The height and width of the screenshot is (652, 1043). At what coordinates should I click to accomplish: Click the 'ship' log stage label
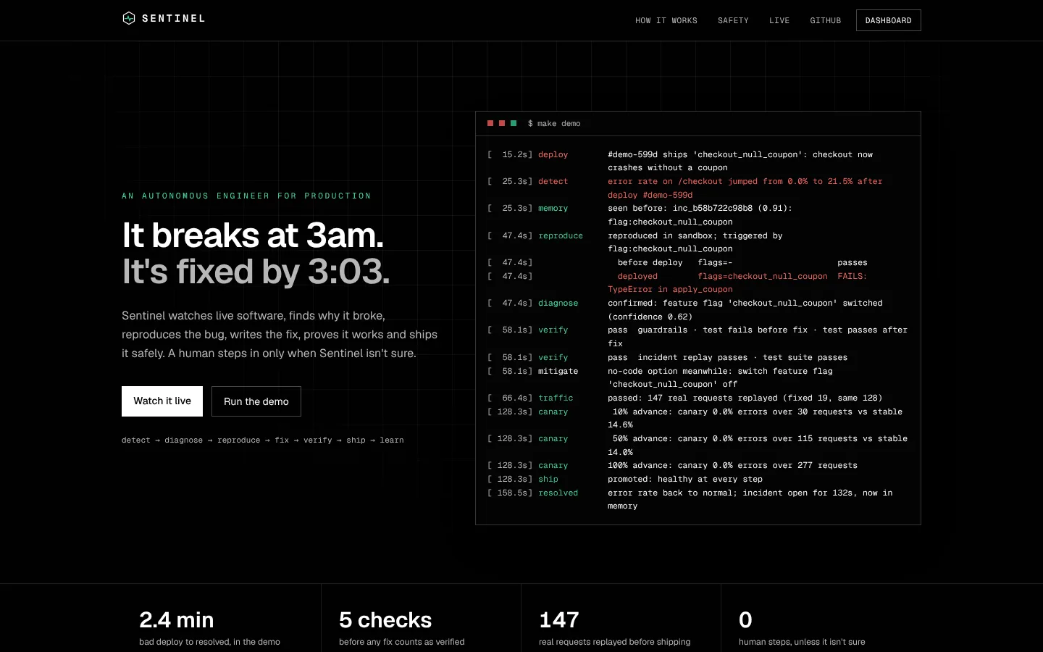(548, 479)
